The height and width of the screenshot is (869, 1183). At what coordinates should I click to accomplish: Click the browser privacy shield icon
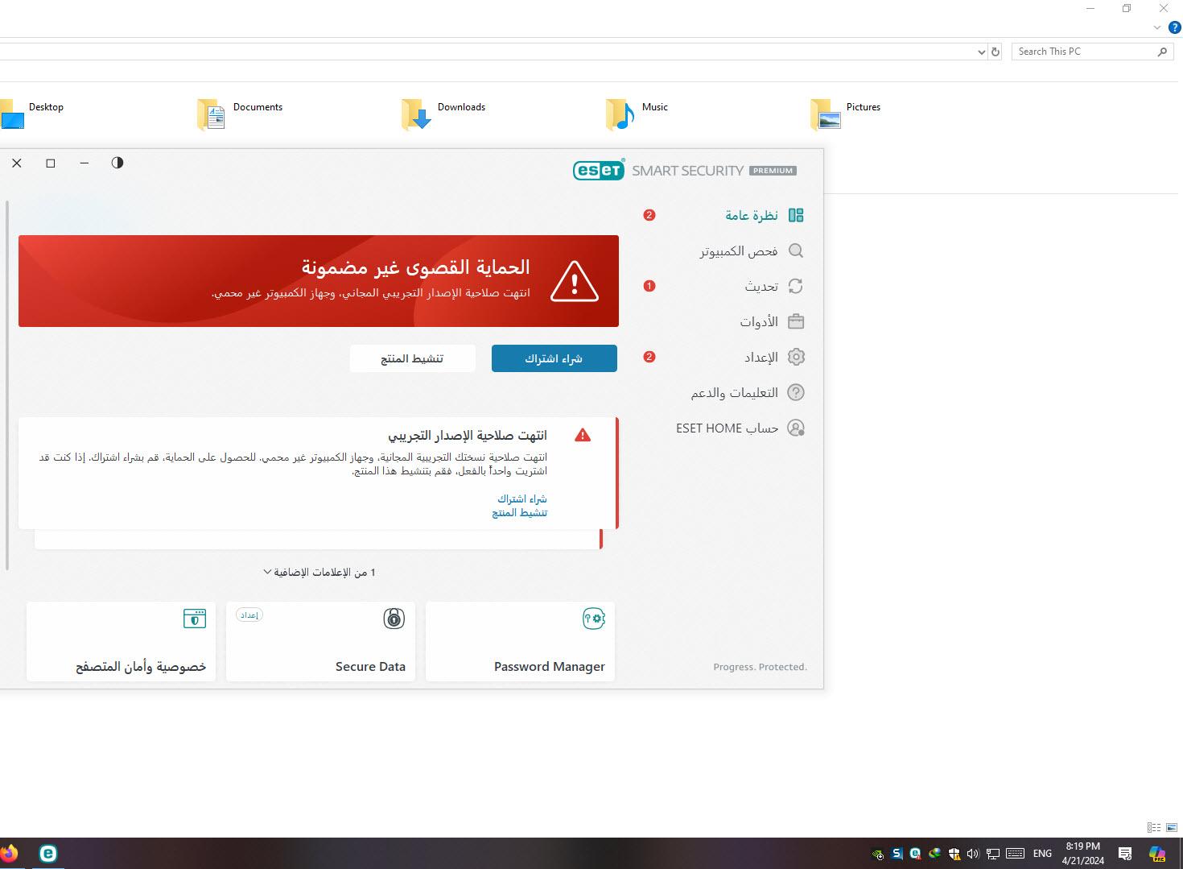pyautogui.click(x=195, y=619)
